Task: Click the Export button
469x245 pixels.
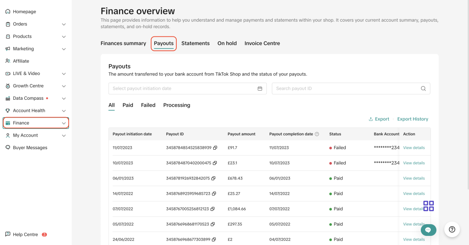Action: point(379,119)
